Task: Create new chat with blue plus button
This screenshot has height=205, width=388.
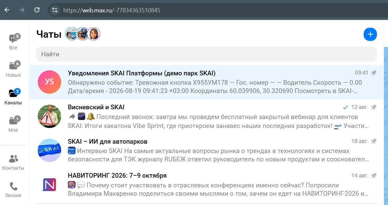Action: click(370, 34)
